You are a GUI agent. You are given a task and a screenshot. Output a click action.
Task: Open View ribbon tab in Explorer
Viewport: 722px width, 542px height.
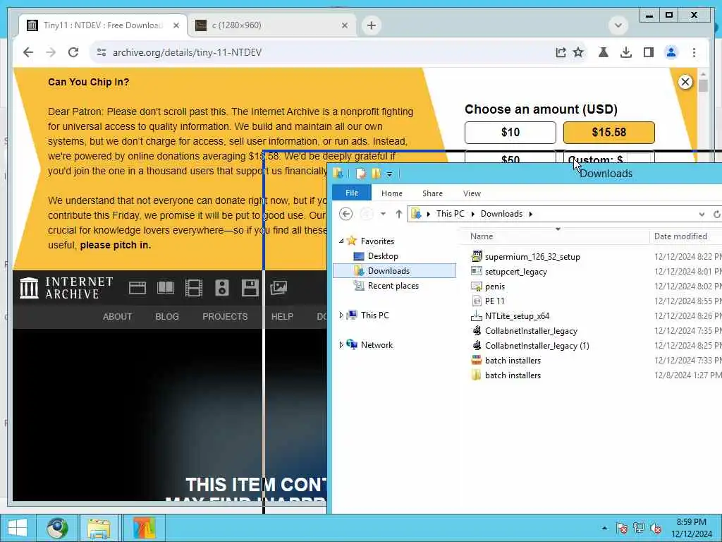[472, 193]
